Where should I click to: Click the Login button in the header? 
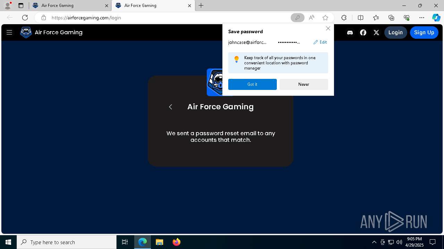(395, 33)
